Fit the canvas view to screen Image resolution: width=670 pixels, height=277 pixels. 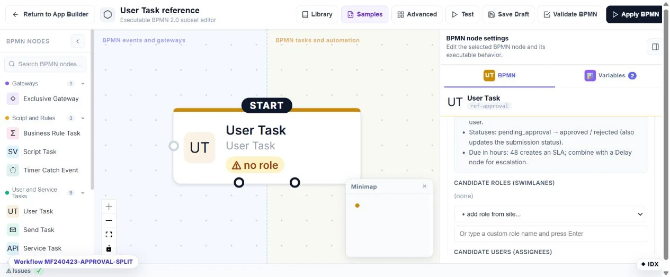pyautogui.click(x=109, y=235)
